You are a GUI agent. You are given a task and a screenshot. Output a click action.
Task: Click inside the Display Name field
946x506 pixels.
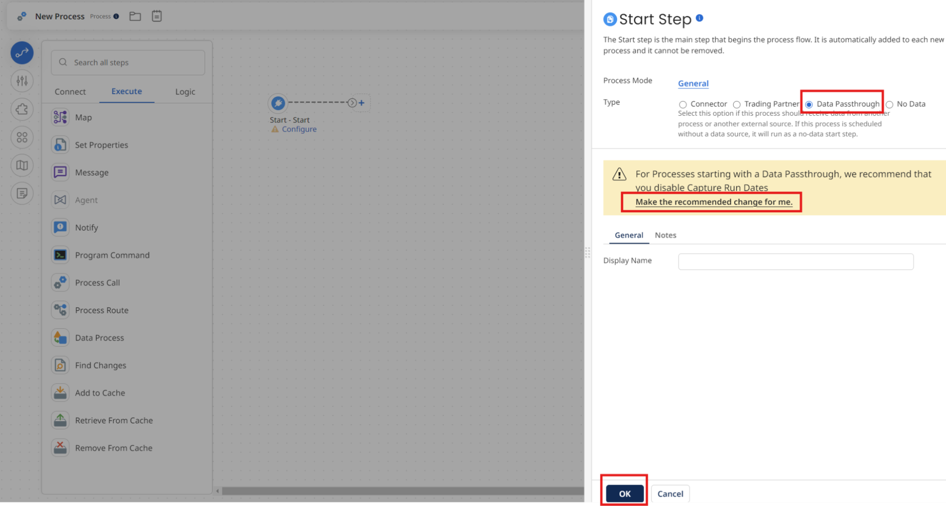[x=795, y=261]
